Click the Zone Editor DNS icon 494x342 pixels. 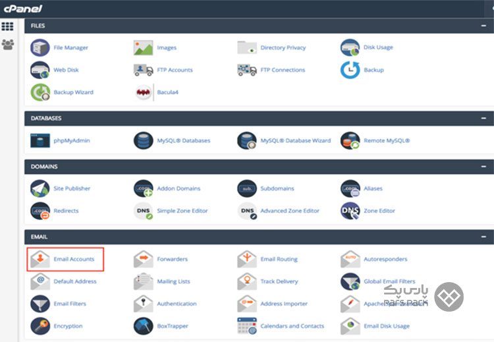pyautogui.click(x=350, y=211)
